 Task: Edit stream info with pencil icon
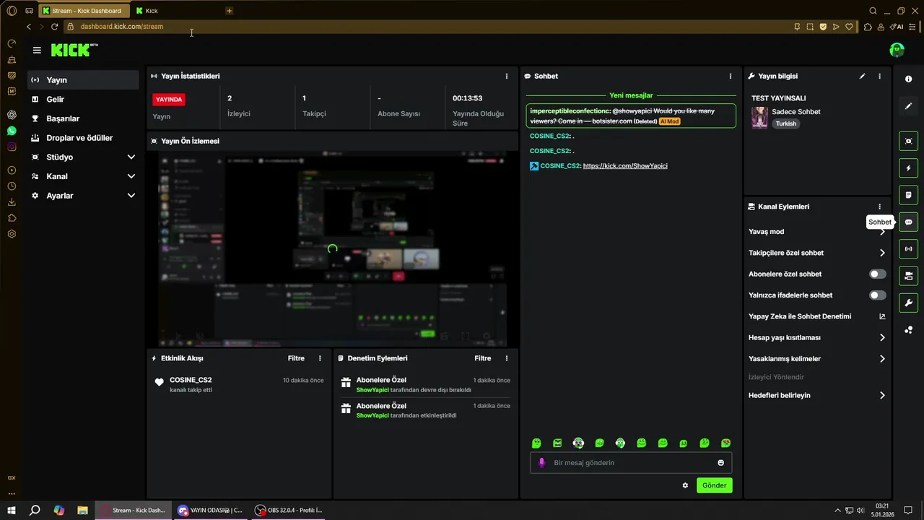click(x=862, y=76)
